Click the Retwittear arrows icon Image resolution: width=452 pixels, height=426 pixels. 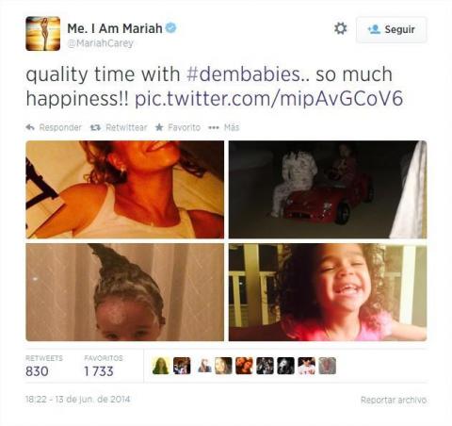coord(95,127)
